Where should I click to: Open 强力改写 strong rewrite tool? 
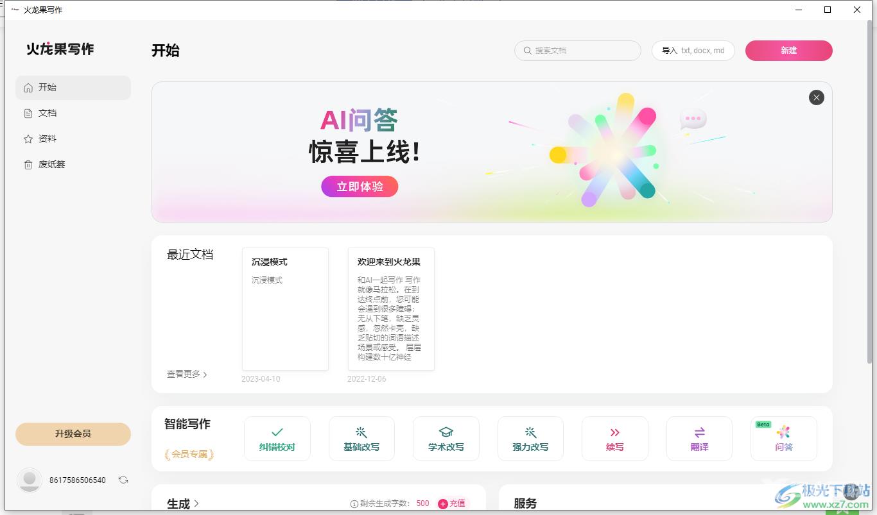530,439
